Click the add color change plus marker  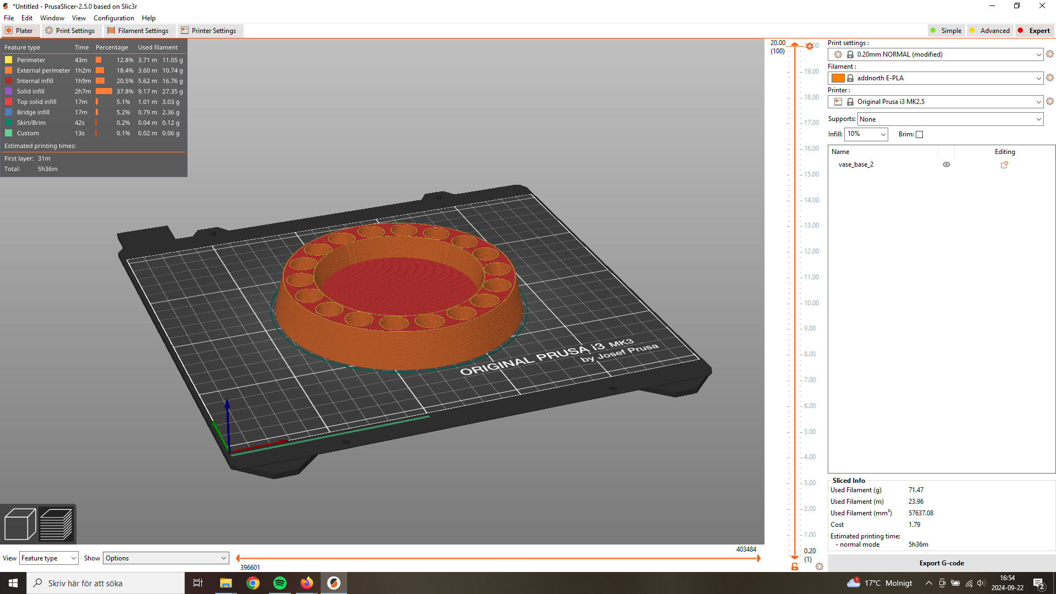pyautogui.click(x=810, y=46)
